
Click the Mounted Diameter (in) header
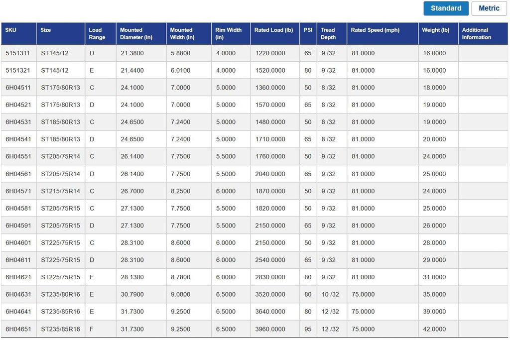141,33
